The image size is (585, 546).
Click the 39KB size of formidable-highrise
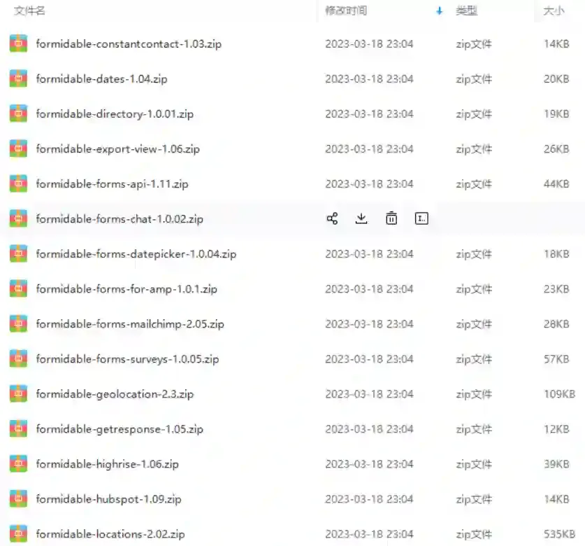click(556, 464)
